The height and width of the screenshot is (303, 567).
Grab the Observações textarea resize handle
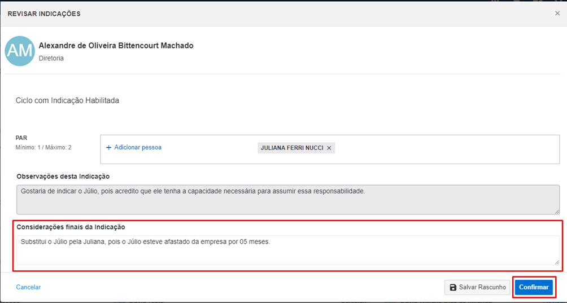557,211
